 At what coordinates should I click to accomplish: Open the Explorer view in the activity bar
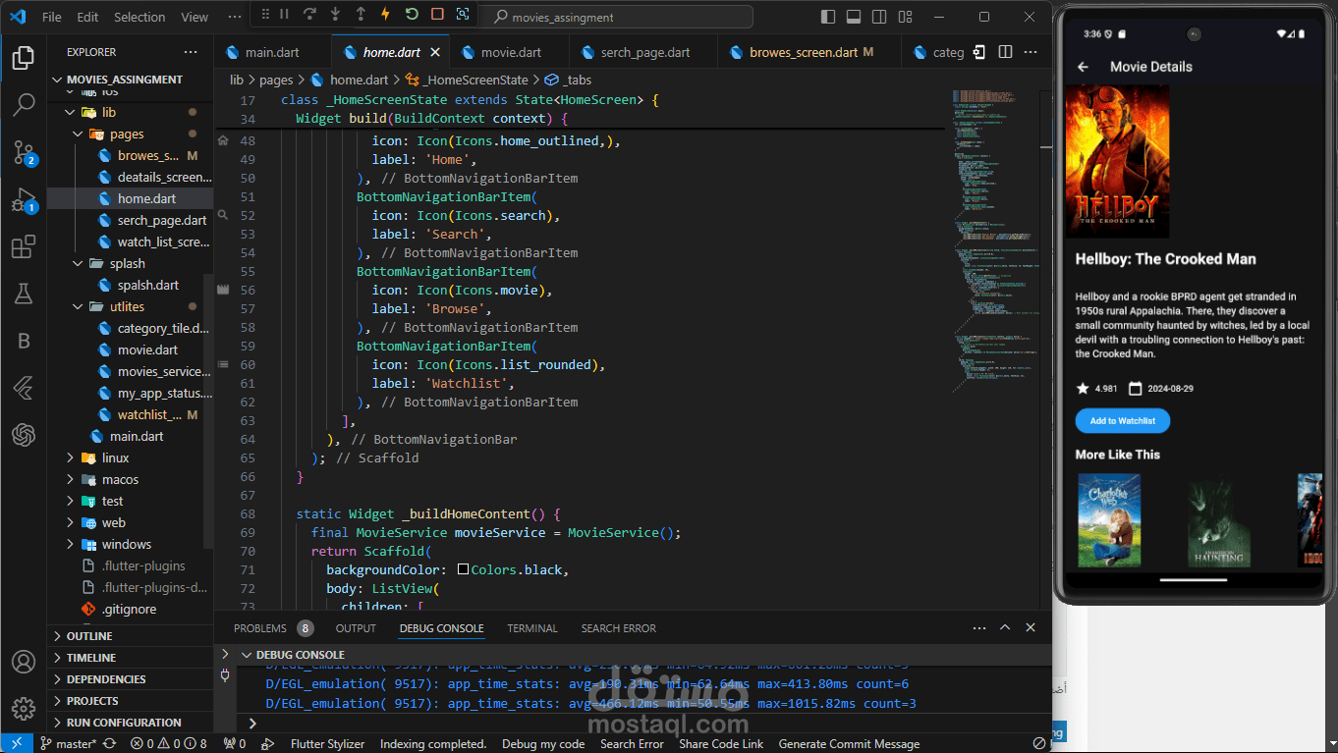pyautogui.click(x=24, y=58)
